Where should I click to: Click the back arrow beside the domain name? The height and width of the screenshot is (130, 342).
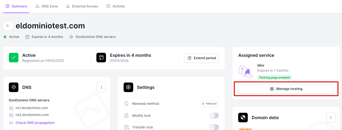(8, 26)
